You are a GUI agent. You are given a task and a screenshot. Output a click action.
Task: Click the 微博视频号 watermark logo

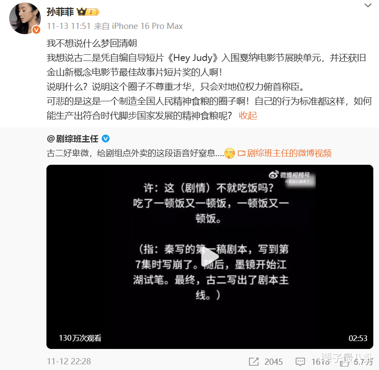click(x=289, y=175)
